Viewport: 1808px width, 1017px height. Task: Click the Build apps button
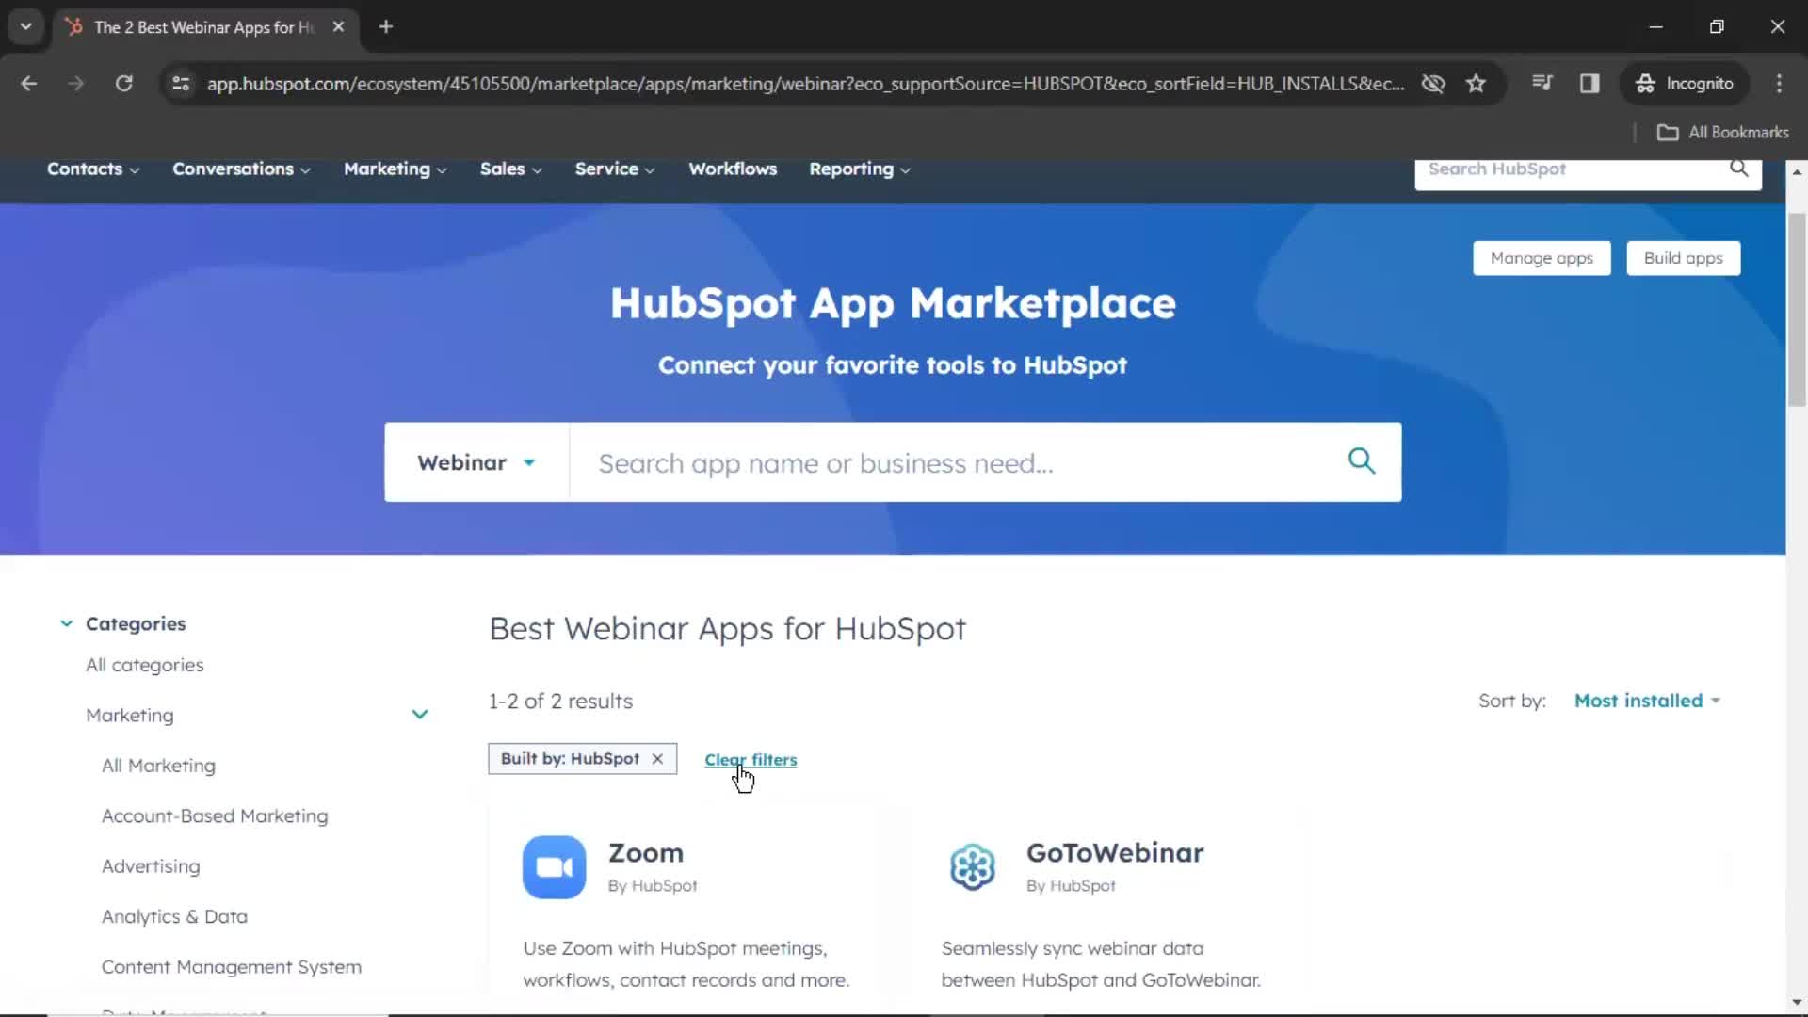point(1684,257)
